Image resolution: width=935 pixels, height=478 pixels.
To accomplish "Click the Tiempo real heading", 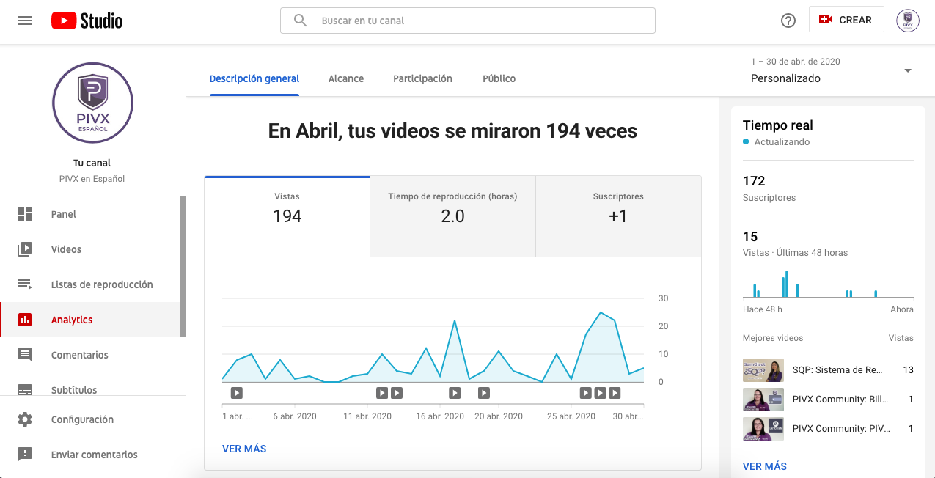I will coord(778,125).
